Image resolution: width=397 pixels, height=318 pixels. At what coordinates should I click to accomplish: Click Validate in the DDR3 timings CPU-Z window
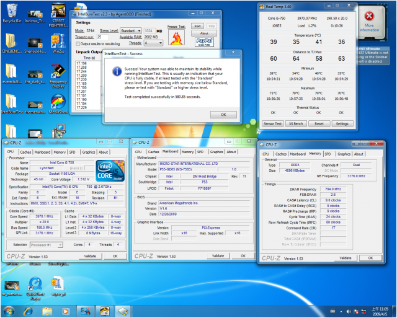coord(346,258)
